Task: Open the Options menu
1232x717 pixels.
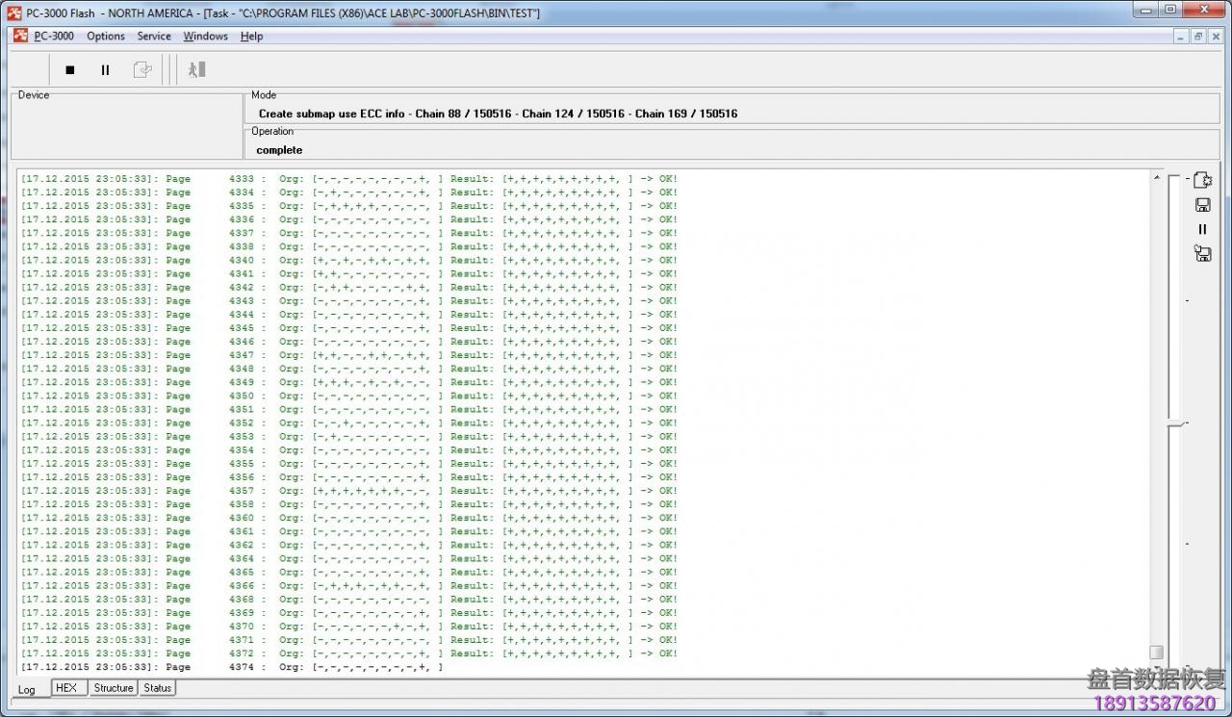Action: point(106,37)
